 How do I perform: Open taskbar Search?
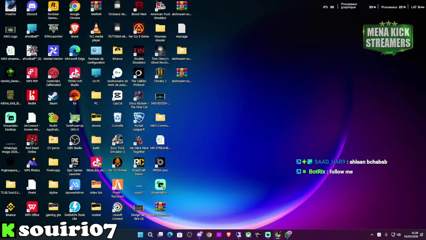click(150, 235)
